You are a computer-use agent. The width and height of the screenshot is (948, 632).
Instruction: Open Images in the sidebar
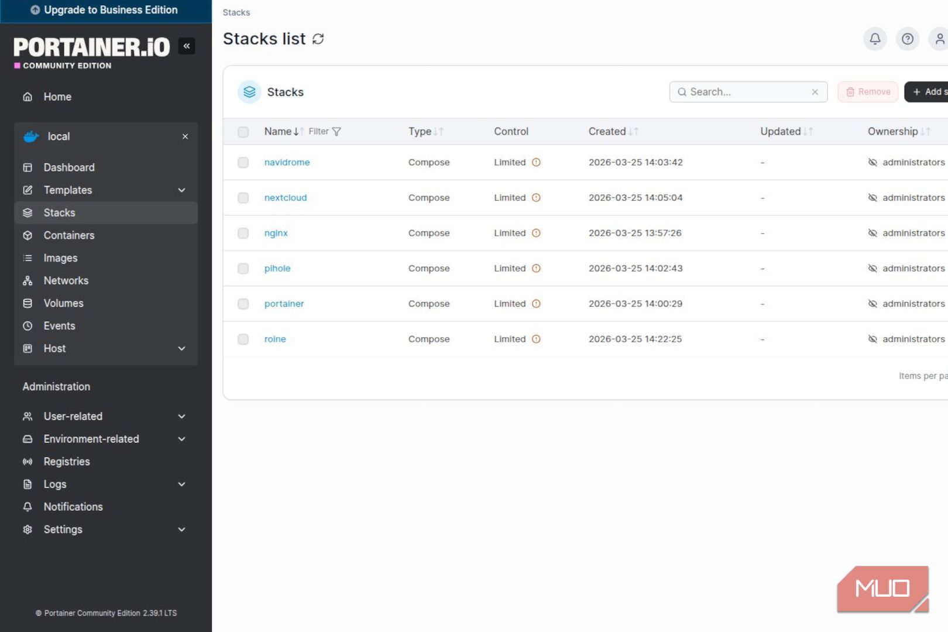[x=106, y=258]
